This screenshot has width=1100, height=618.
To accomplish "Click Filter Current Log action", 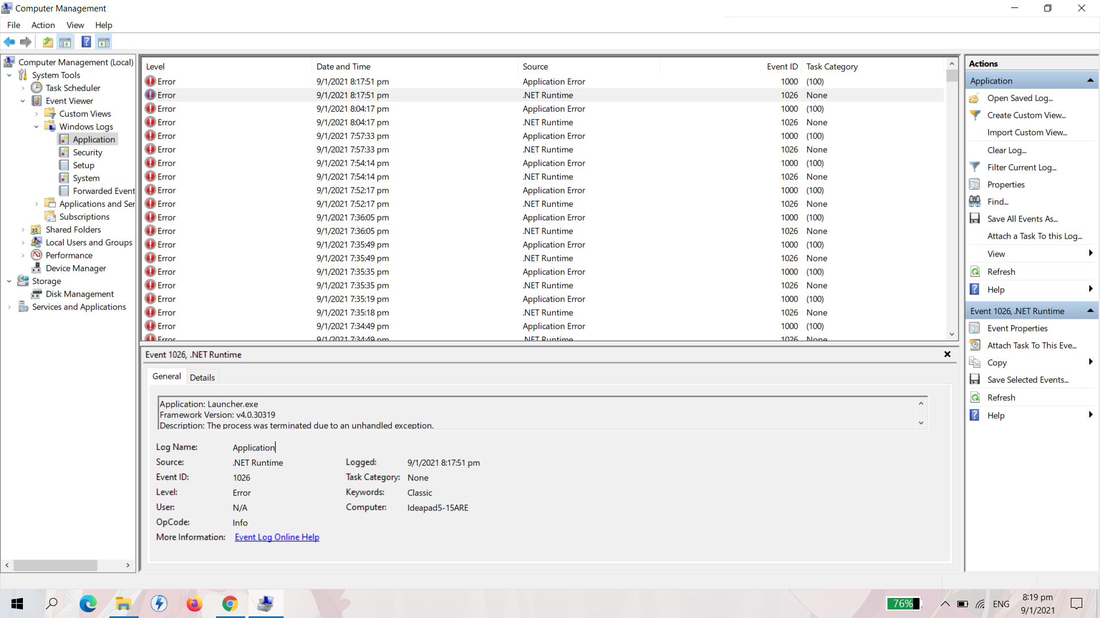I will (1022, 168).
